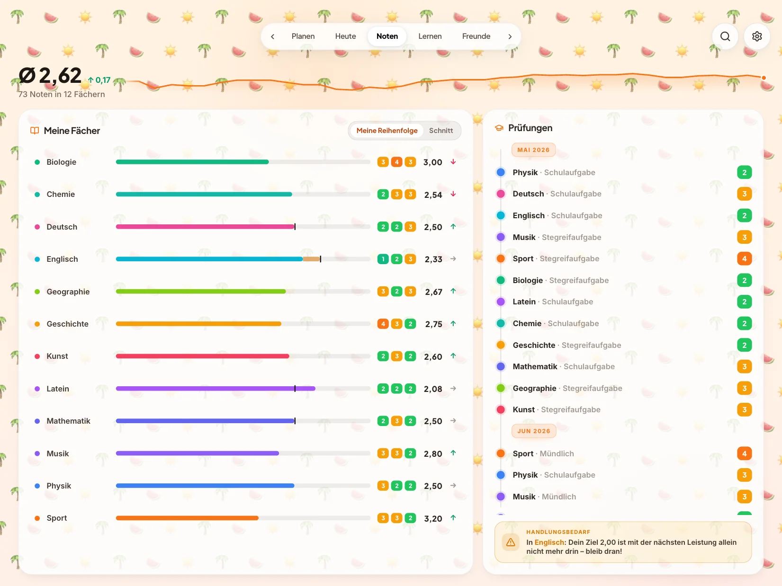Click the graduation cap icon beside Prüfungen
This screenshot has height=586, width=782.
499,128
